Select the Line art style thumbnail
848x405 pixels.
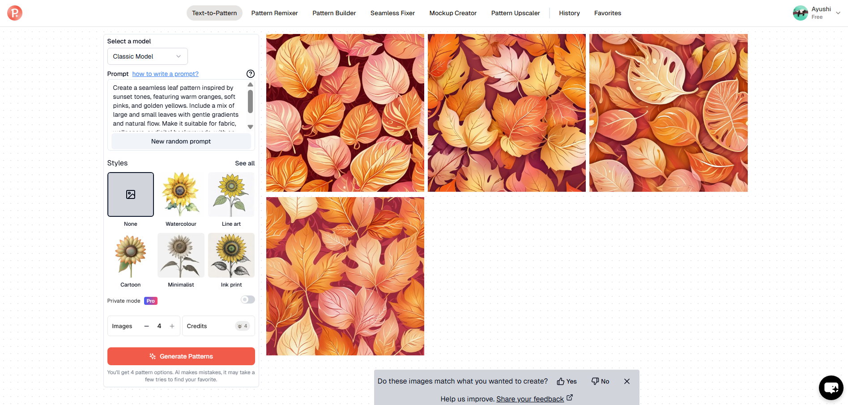pyautogui.click(x=231, y=194)
